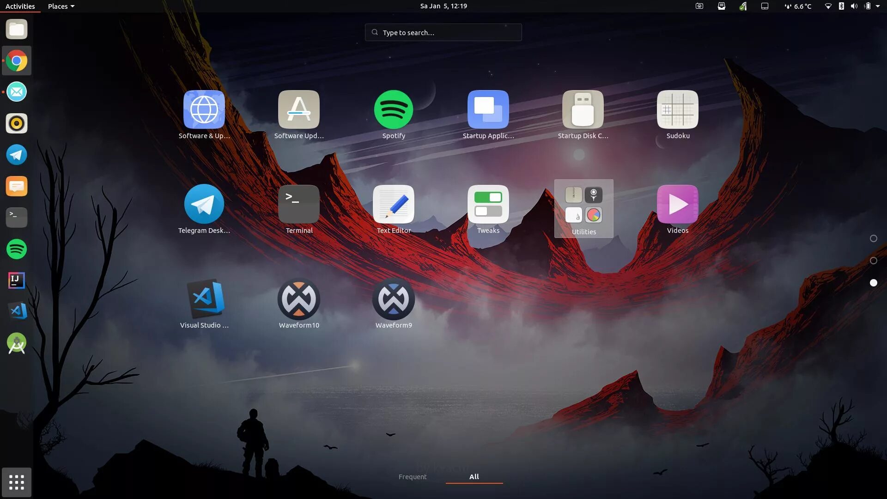Open the Utilities app folder
Image resolution: width=887 pixels, height=499 pixels.
[x=584, y=209]
